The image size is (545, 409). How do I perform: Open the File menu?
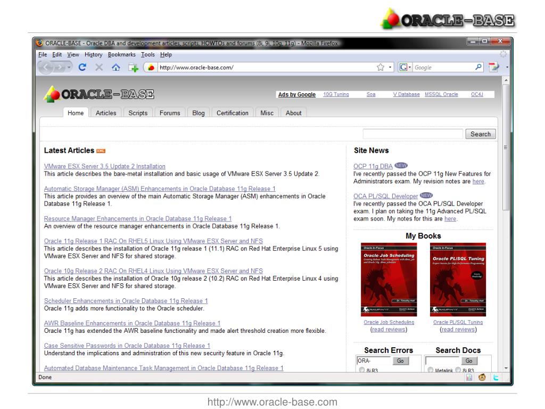[43, 55]
